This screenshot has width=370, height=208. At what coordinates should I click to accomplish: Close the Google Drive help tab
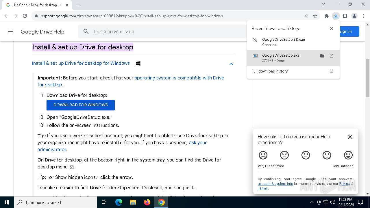click(x=67, y=5)
